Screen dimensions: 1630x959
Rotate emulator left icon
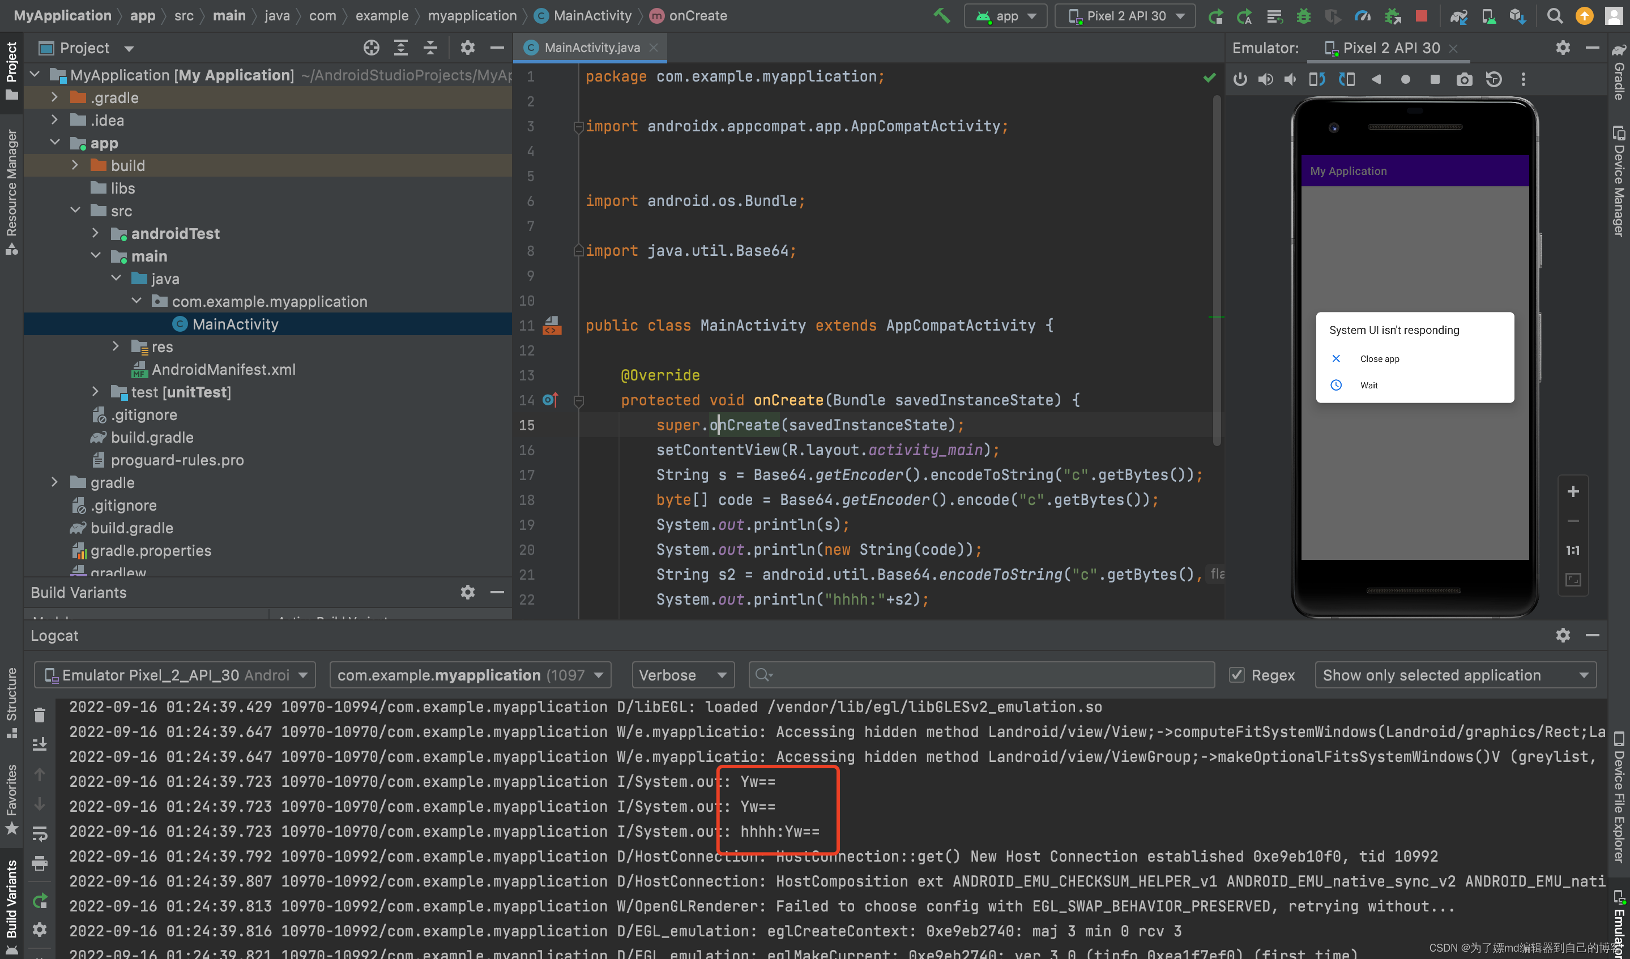[1317, 79]
